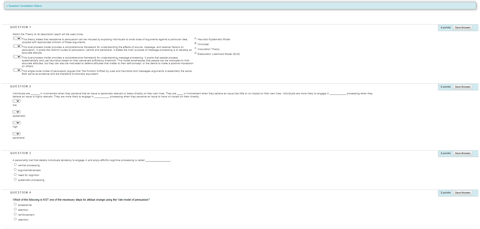Click the "2 points" label for Question 3
The height and width of the screenshot is (229, 480).
(x=446, y=153)
